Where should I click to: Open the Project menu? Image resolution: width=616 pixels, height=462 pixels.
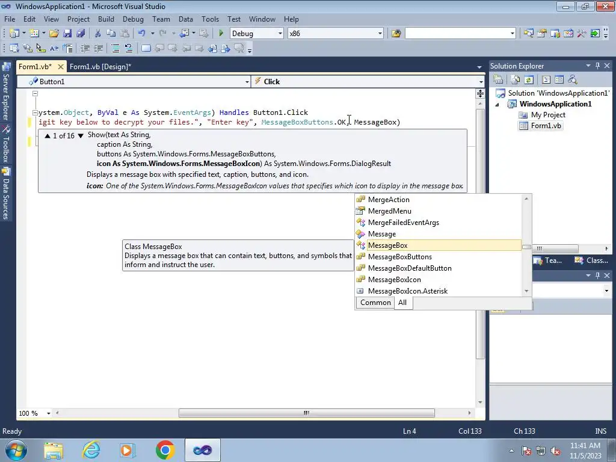tap(78, 19)
